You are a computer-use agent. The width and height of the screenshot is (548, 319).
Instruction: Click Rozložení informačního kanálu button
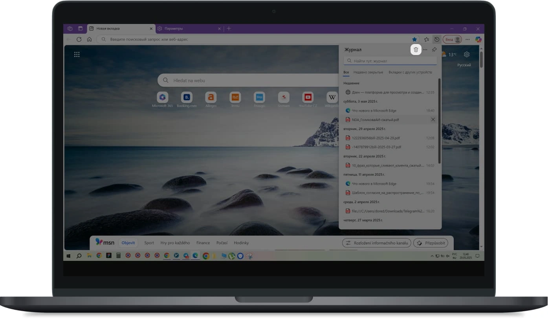pyautogui.click(x=377, y=243)
